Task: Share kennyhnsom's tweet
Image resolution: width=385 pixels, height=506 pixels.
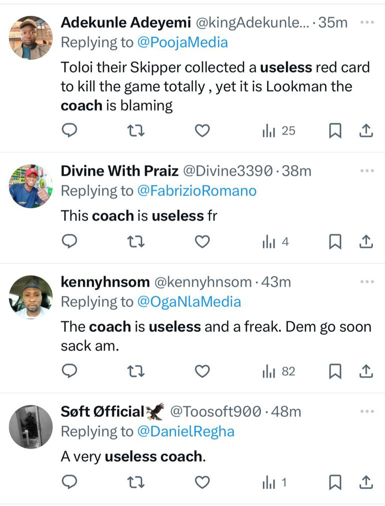Action: point(366,371)
